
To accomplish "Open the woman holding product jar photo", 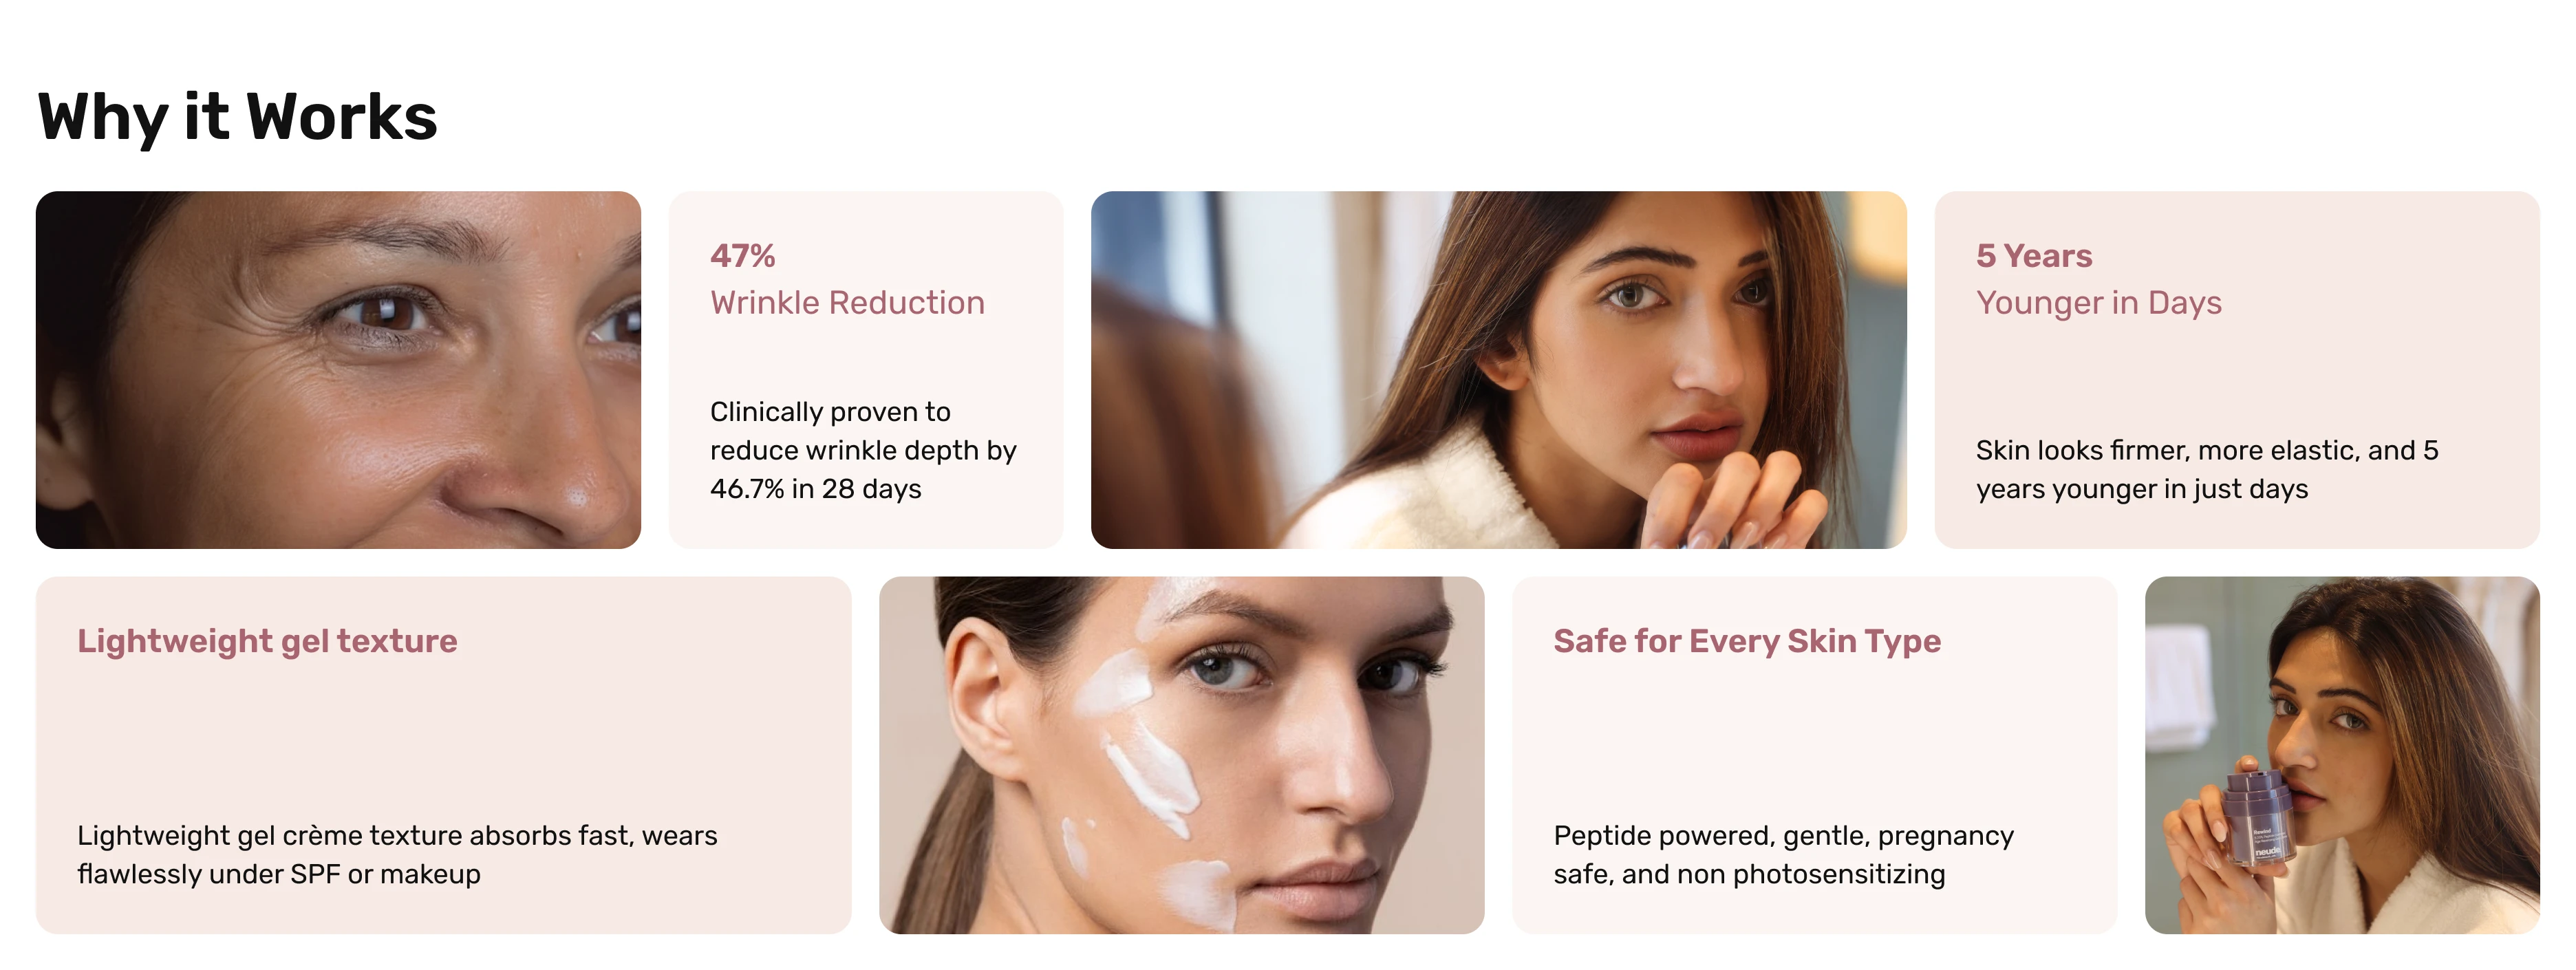I will pyautogui.click(x=2342, y=755).
